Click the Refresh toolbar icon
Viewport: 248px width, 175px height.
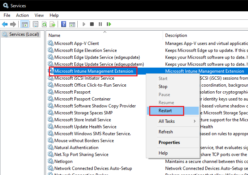(x=44, y=24)
